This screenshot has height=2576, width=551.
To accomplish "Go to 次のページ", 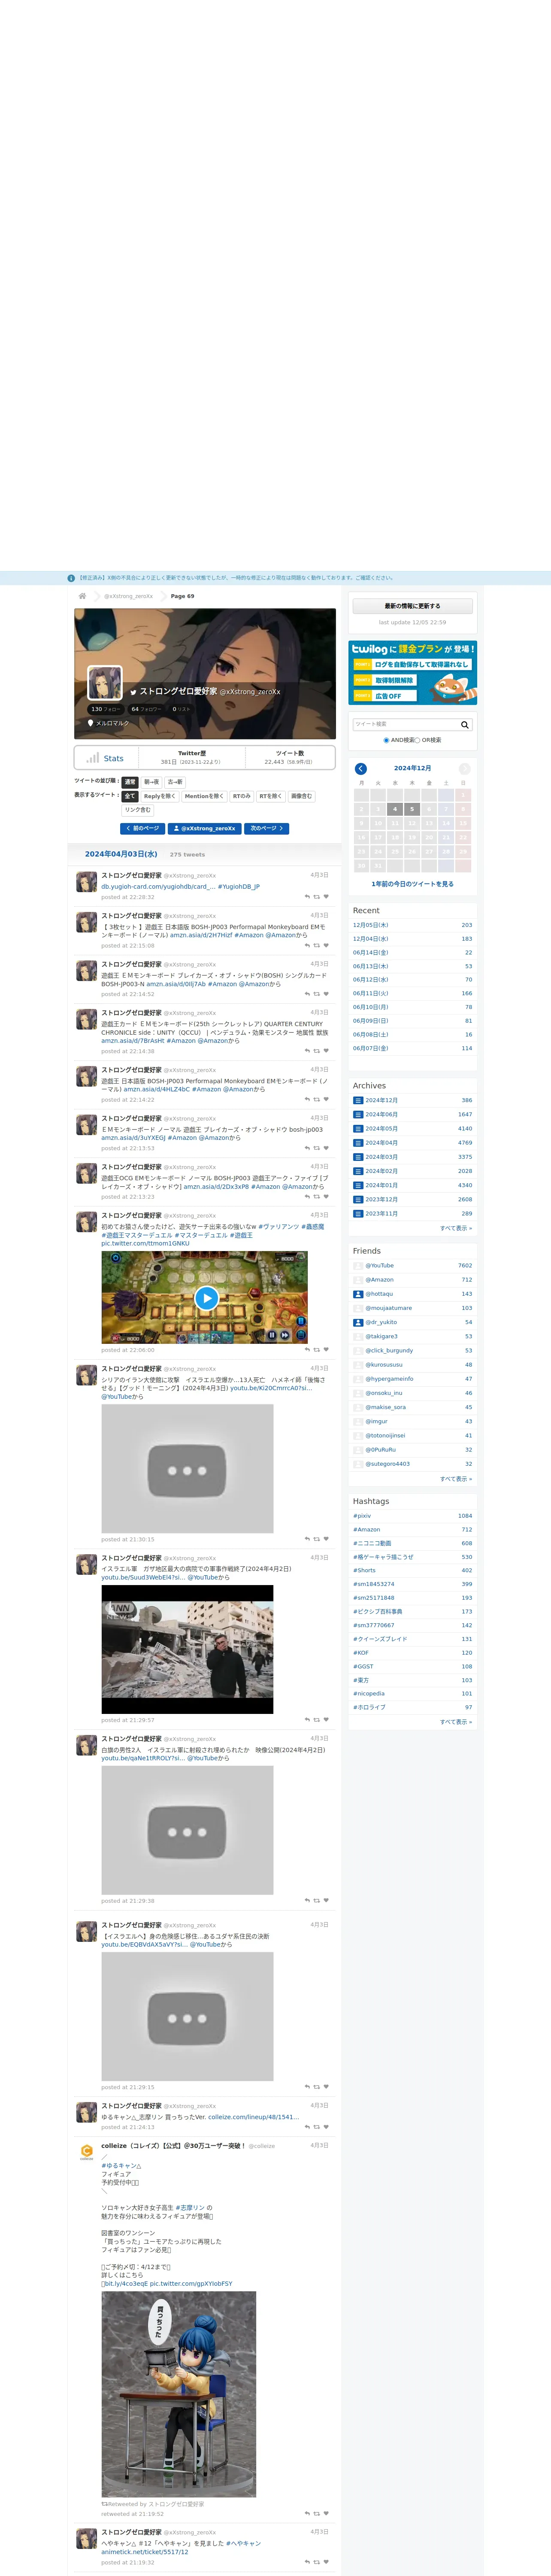I will point(266,828).
